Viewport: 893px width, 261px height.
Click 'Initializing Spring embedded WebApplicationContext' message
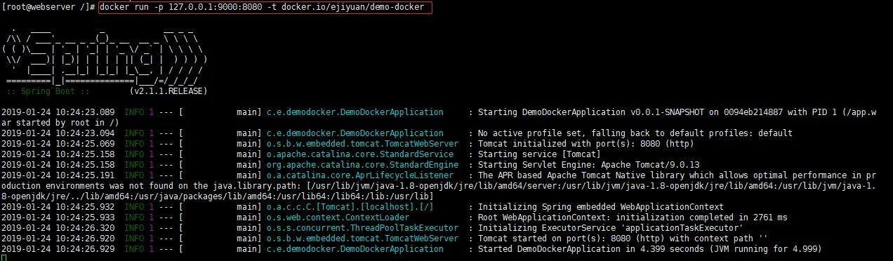[600, 207]
